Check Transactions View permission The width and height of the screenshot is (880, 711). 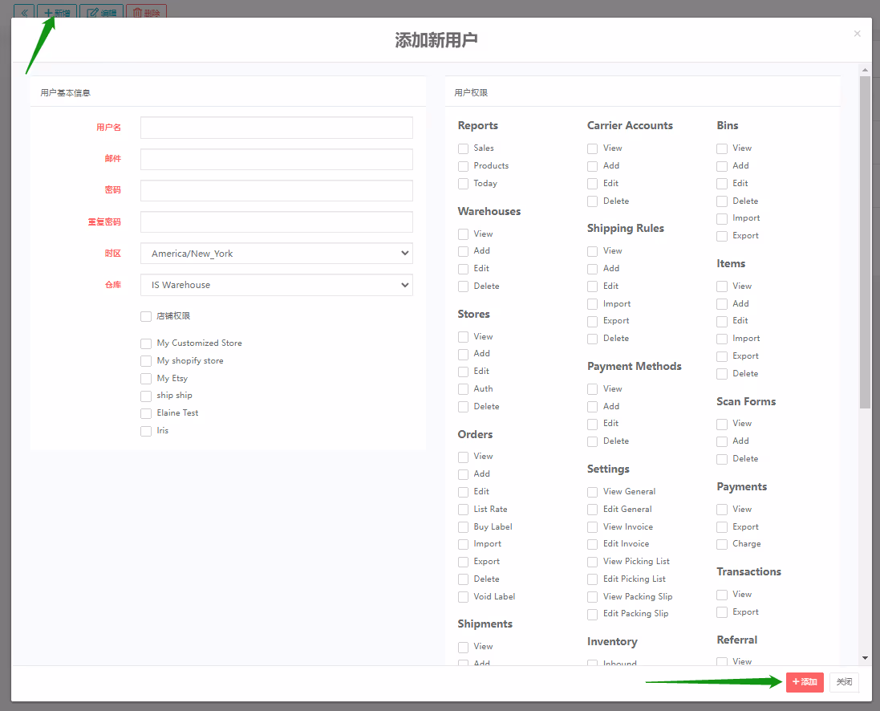(722, 595)
